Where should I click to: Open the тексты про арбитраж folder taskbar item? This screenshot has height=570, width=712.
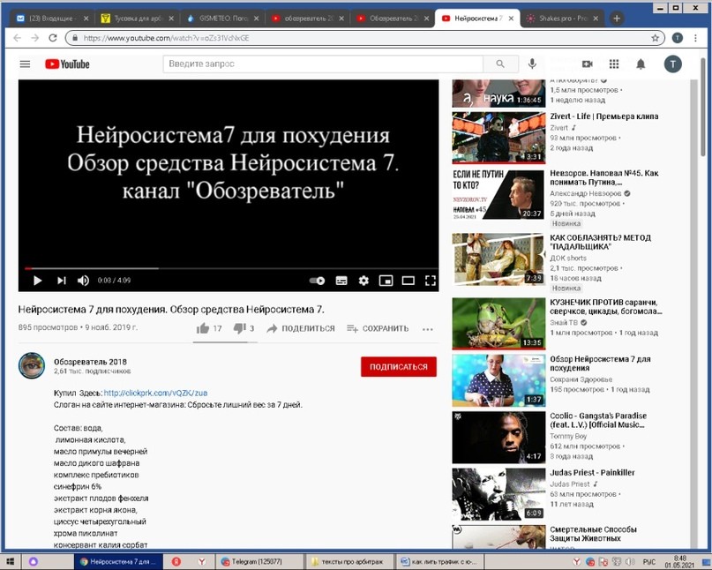[x=348, y=562]
